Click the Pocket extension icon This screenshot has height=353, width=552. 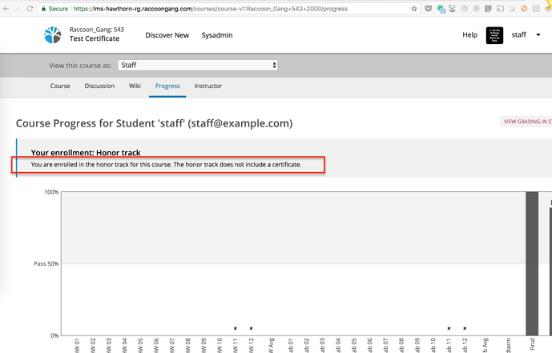coord(429,9)
